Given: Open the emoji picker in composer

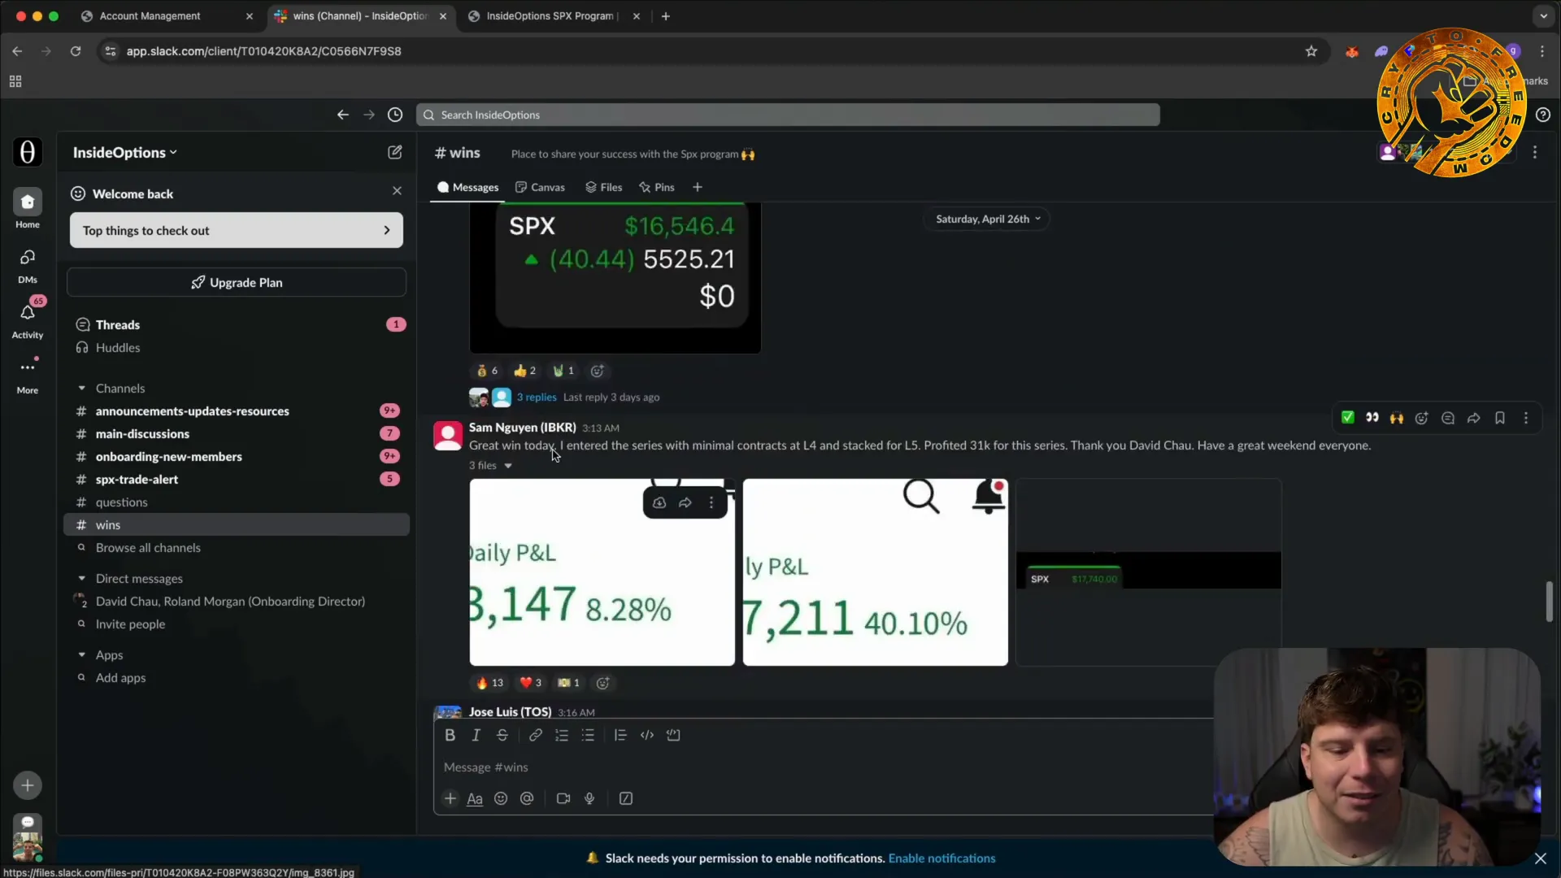Looking at the screenshot, I should 501,798.
